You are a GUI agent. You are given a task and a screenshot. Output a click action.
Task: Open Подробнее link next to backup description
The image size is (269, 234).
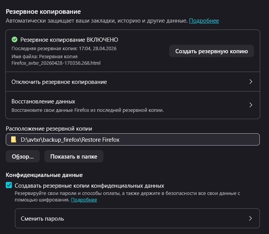[204, 21]
